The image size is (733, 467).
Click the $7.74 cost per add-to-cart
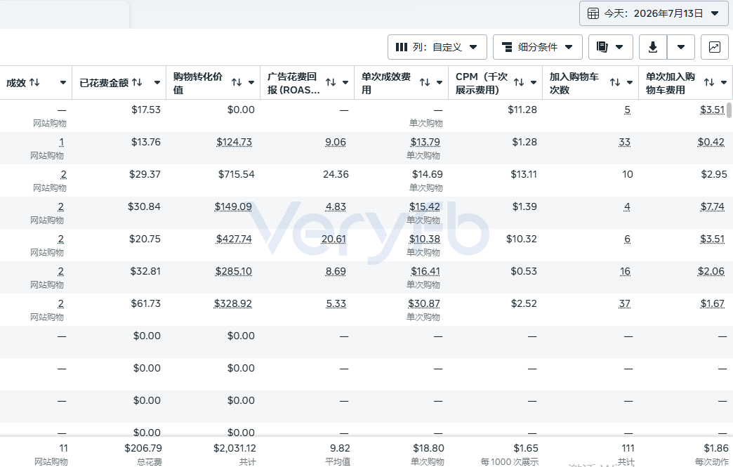point(713,206)
